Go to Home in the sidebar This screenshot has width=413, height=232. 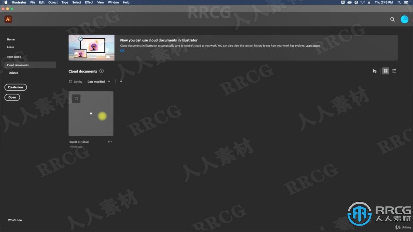pos(11,39)
